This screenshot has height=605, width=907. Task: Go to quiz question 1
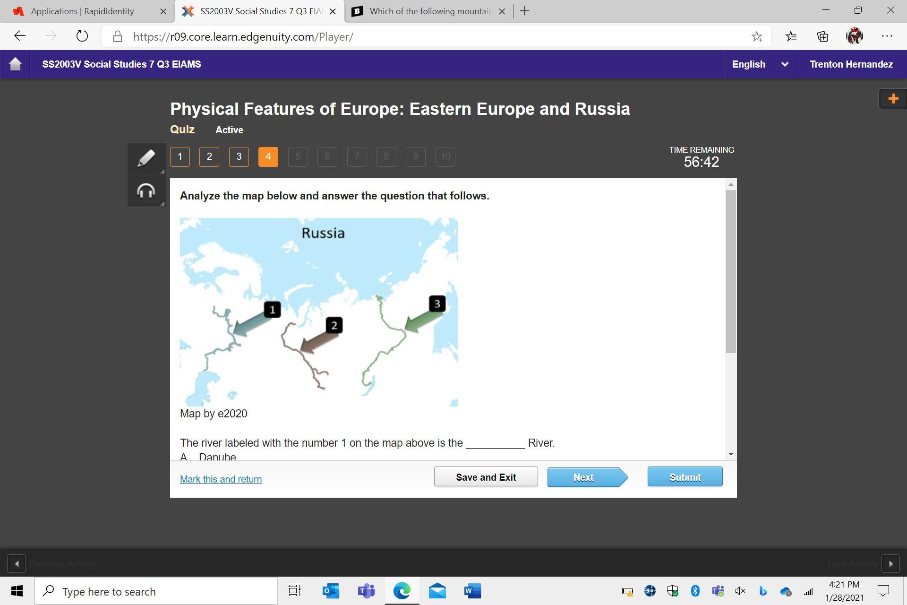[180, 157]
